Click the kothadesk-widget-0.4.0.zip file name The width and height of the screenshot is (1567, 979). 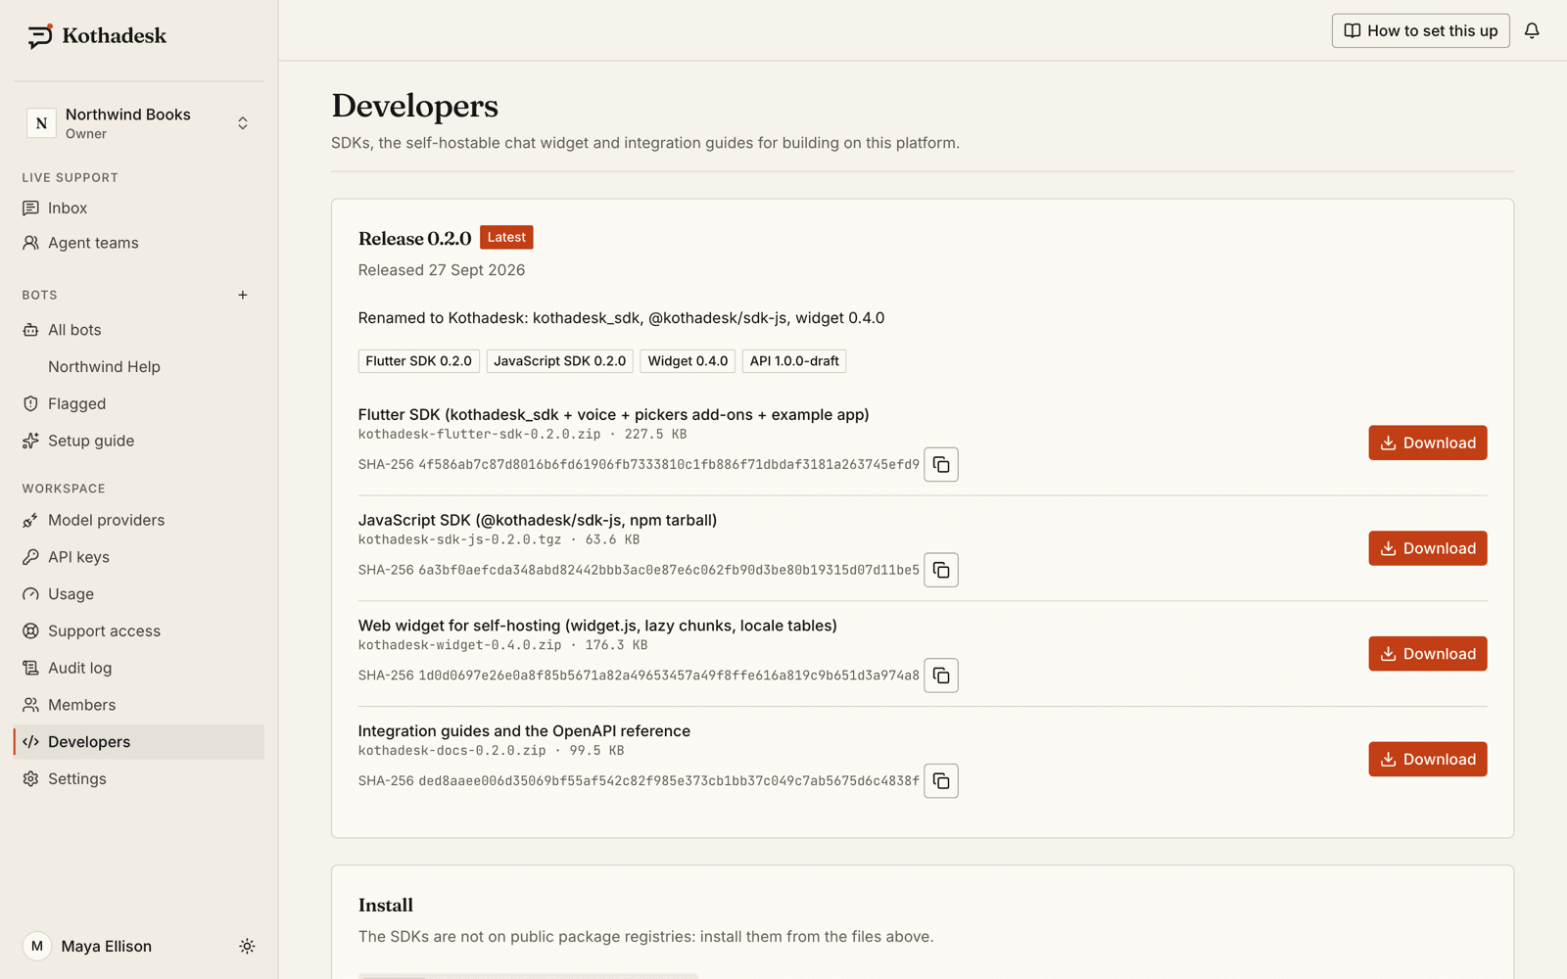pos(460,645)
